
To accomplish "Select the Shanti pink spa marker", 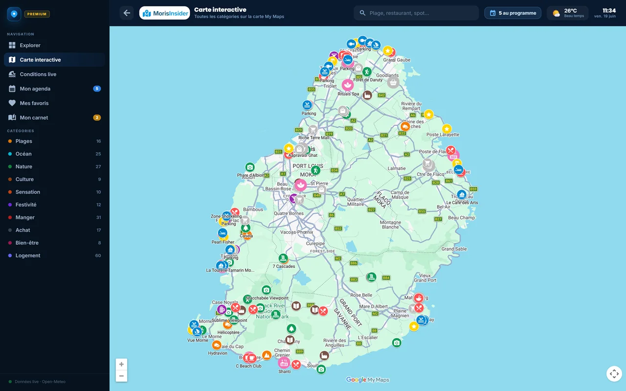I will click(x=284, y=363).
